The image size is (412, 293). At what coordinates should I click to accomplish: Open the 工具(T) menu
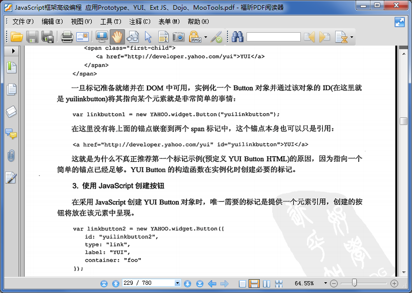click(111, 22)
